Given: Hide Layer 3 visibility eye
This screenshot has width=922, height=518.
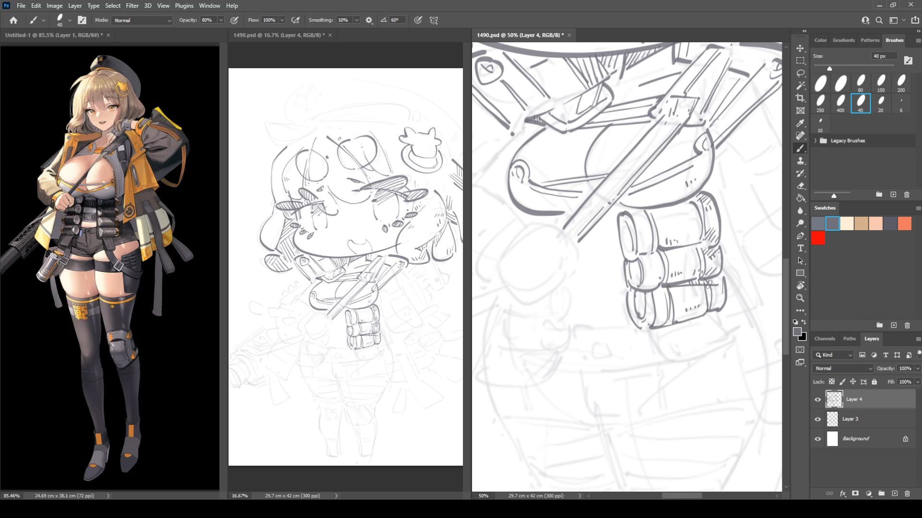Looking at the screenshot, I should pos(818,419).
